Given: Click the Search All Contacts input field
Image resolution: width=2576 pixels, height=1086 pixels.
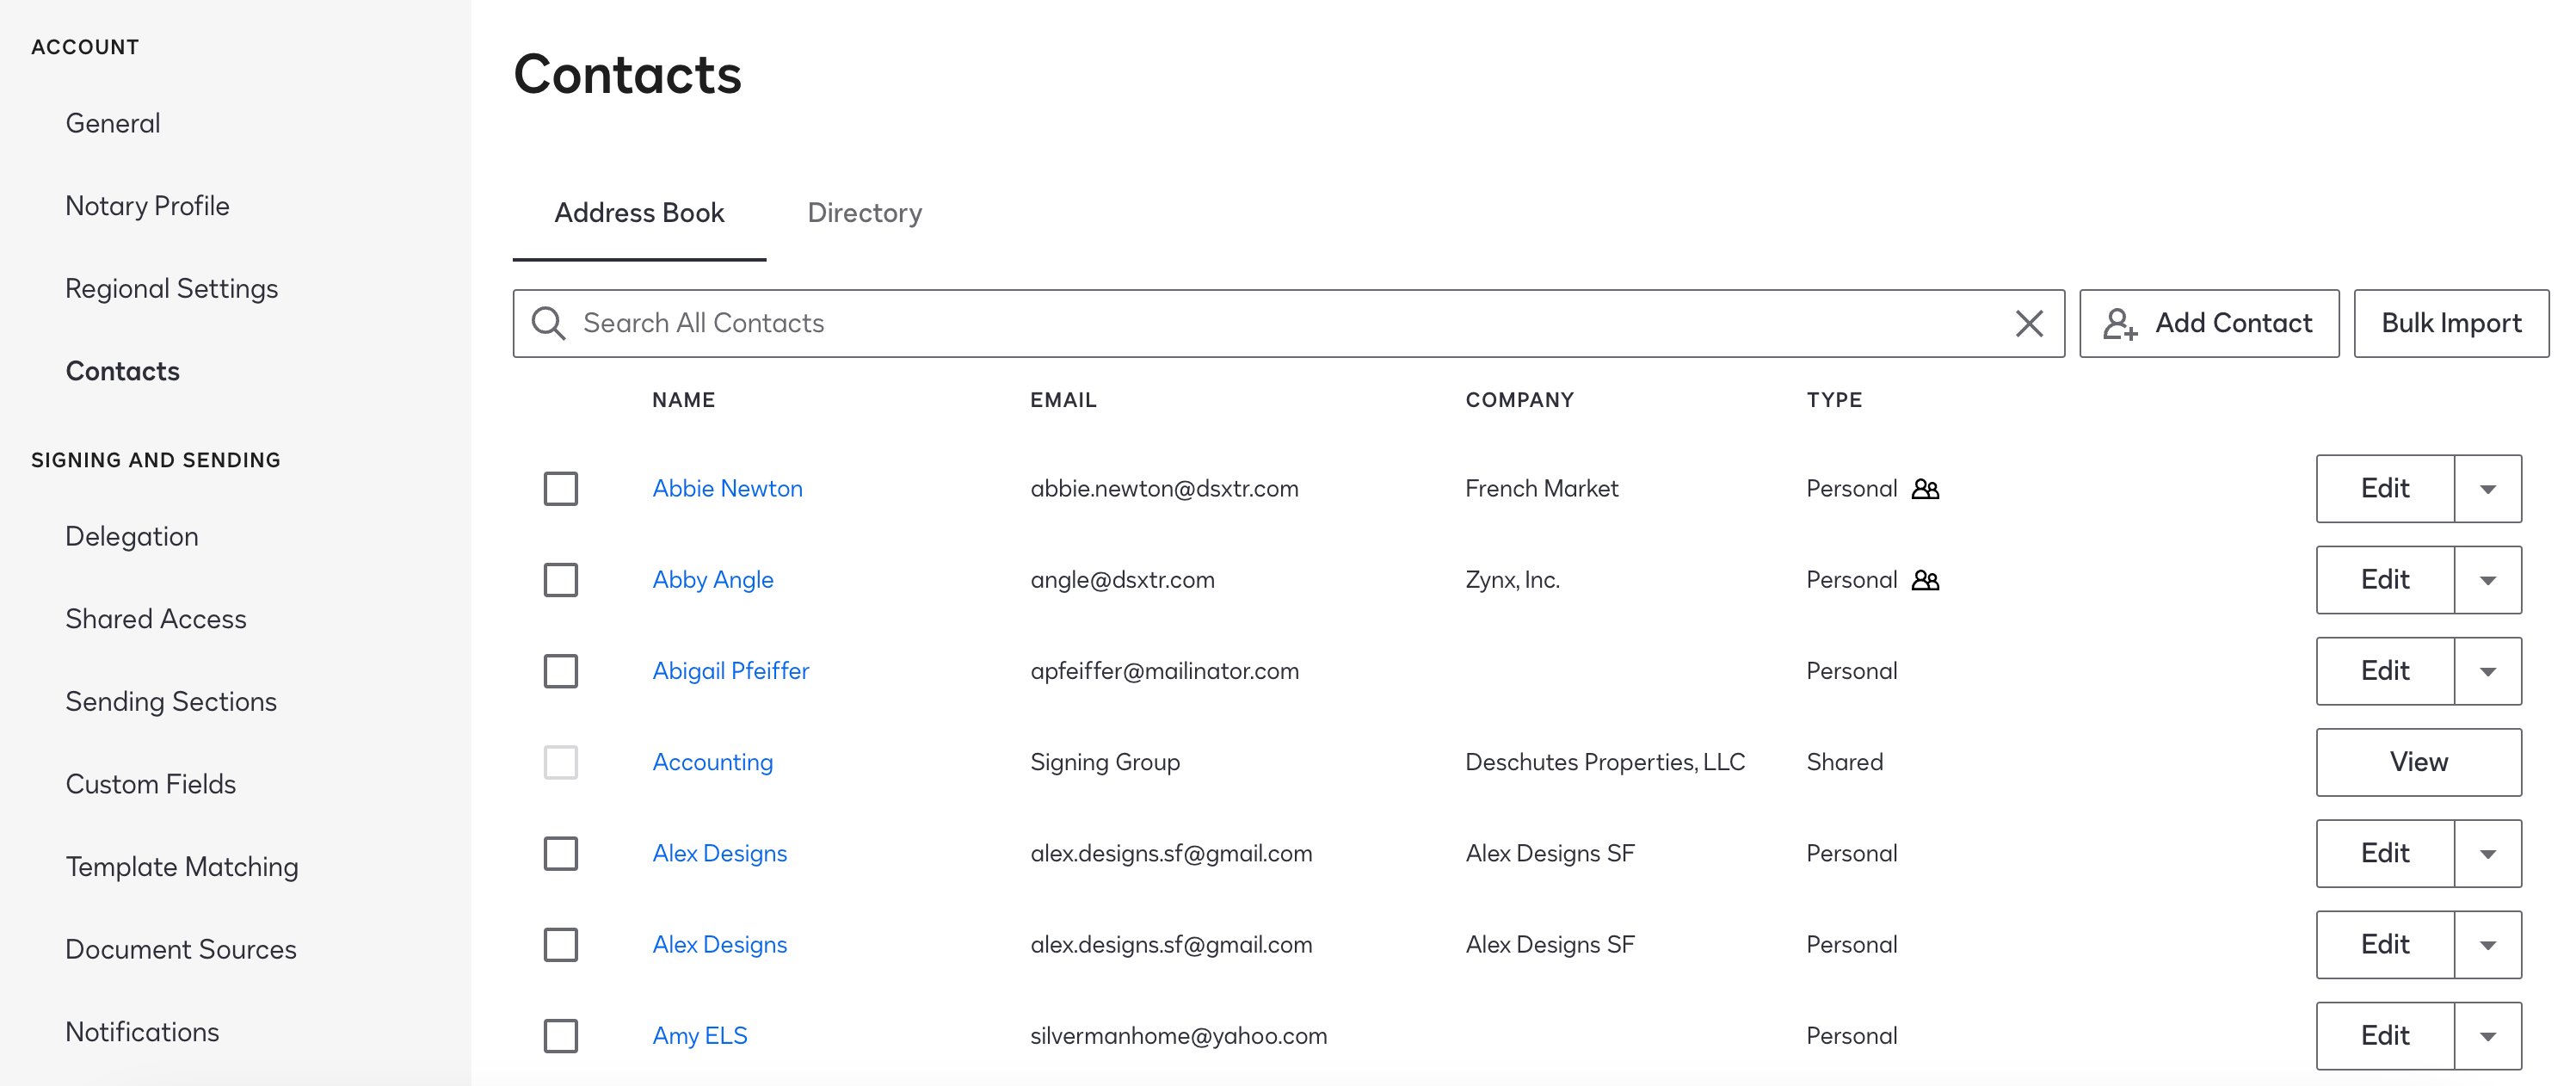Looking at the screenshot, I should tap(1200, 323).
